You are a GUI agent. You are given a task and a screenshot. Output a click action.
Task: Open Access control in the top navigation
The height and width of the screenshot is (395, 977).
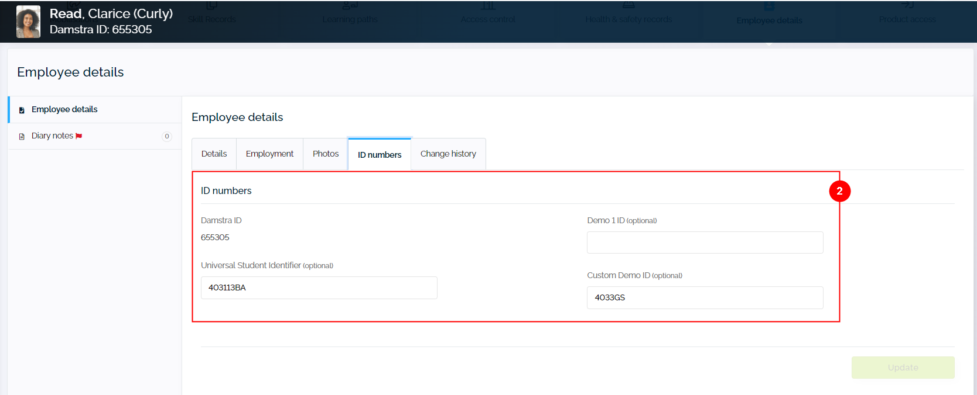pyautogui.click(x=488, y=19)
